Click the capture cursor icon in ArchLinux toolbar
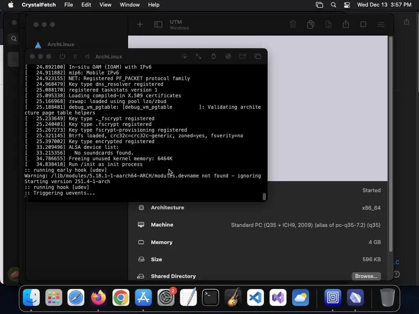The height and width of the screenshot is (314, 419). 185,56
